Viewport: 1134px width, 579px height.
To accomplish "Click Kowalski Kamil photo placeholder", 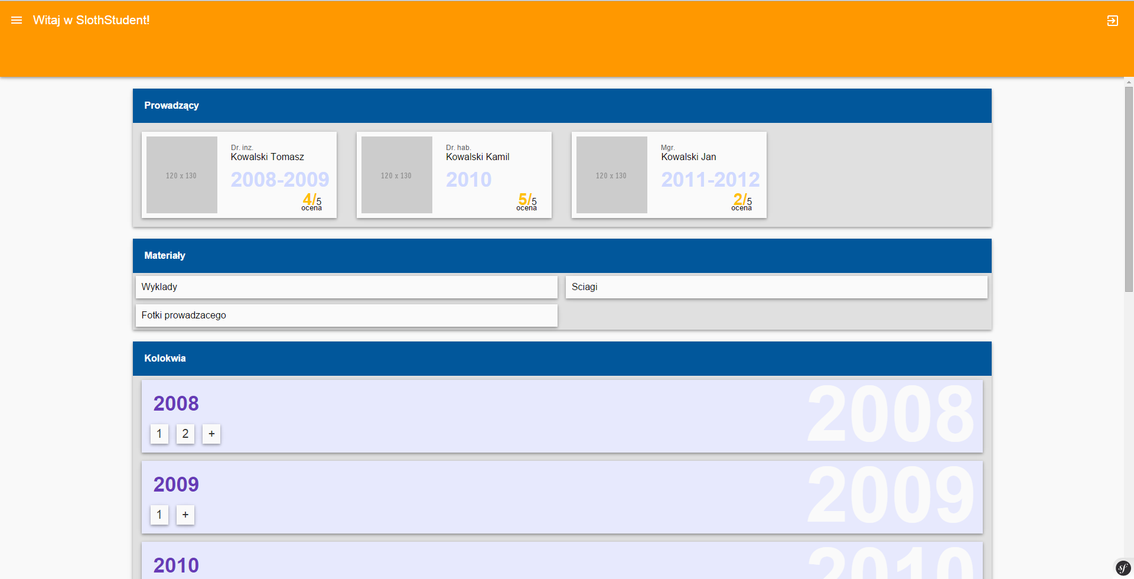I will pos(397,175).
